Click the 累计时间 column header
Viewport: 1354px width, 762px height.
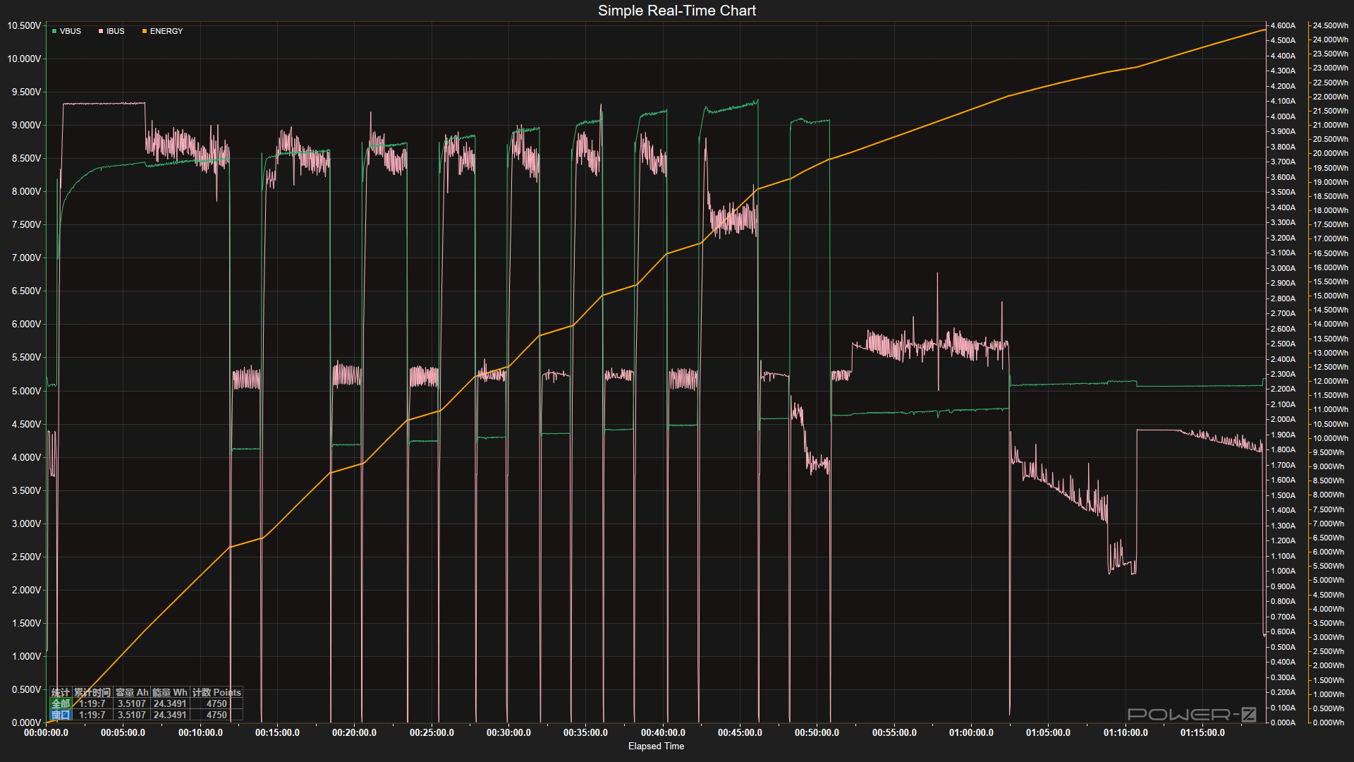coord(92,692)
